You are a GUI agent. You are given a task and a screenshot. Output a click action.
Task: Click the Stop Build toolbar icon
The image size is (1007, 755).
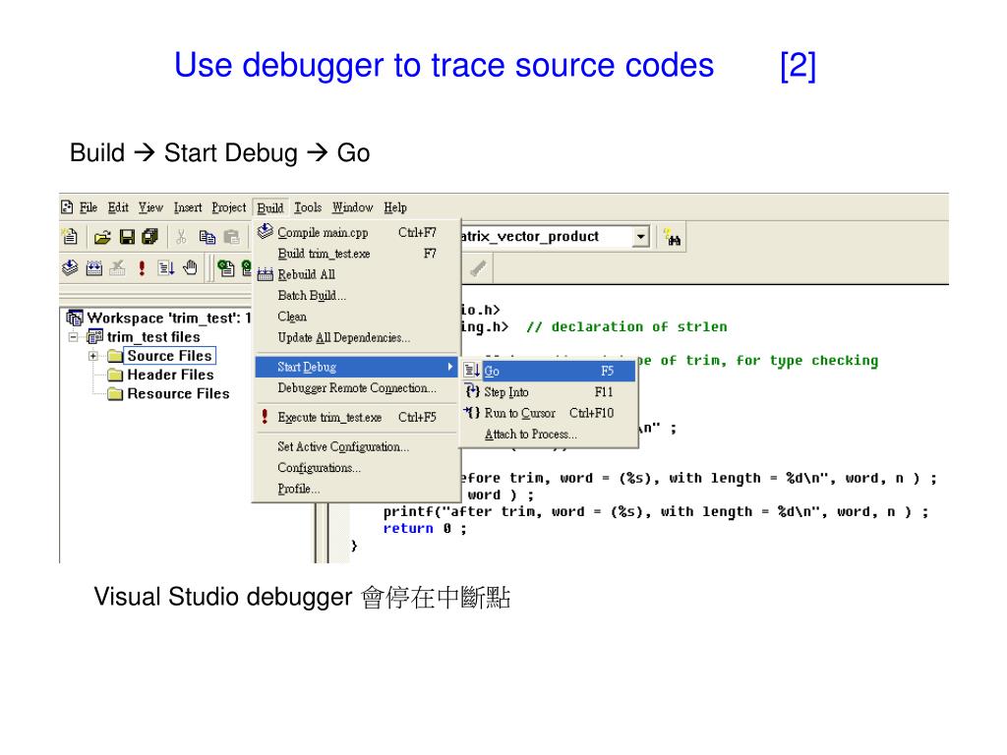pyautogui.click(x=117, y=267)
